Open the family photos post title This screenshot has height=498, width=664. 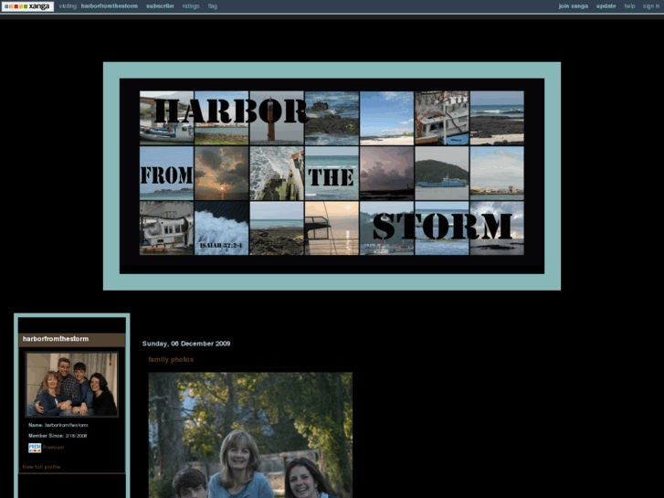(x=171, y=360)
